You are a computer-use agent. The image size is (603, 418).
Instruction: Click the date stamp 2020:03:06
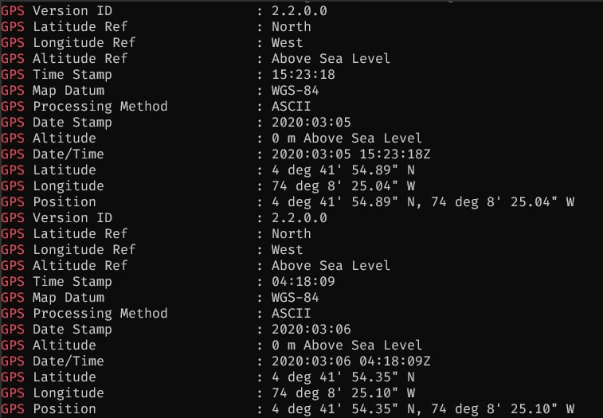click(x=311, y=329)
